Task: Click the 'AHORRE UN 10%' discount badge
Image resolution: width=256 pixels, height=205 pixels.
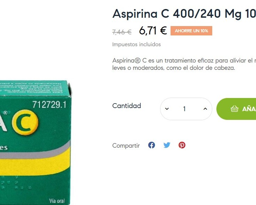Action: pos(191,31)
